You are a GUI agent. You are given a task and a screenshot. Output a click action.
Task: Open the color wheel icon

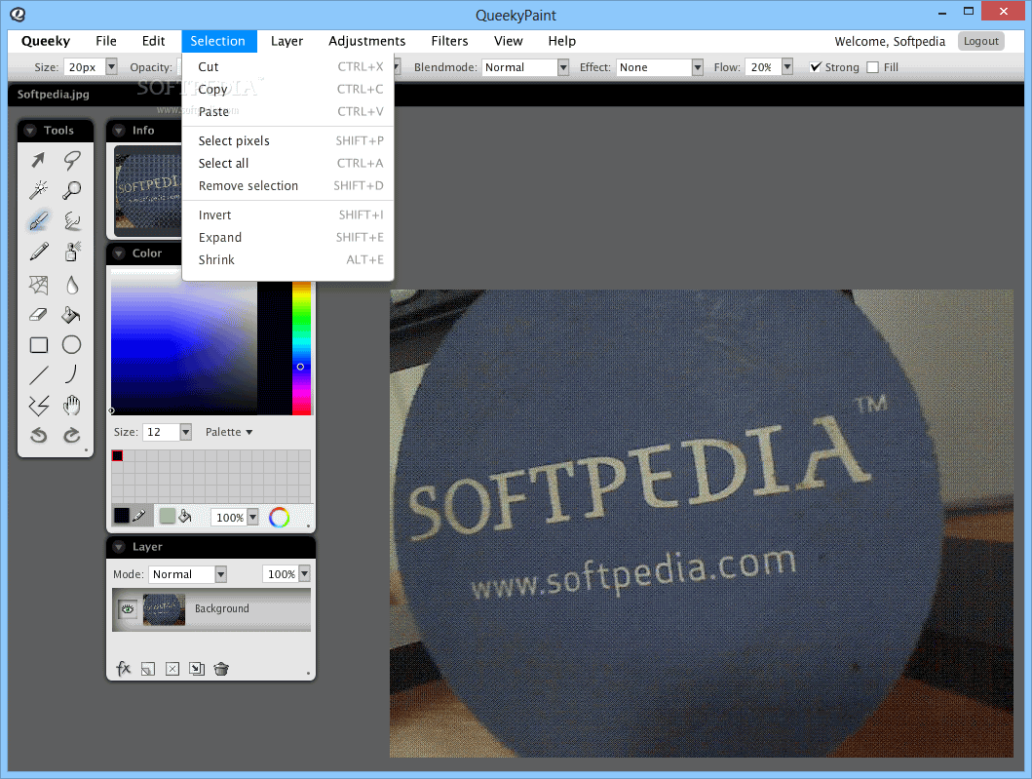(x=279, y=518)
